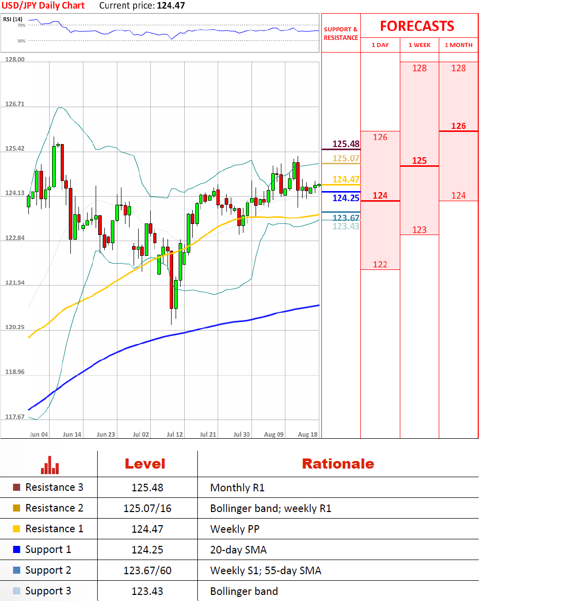This screenshot has width=583, height=601.
Task: Click the Aug 18 date axis label
Action: tap(308, 434)
